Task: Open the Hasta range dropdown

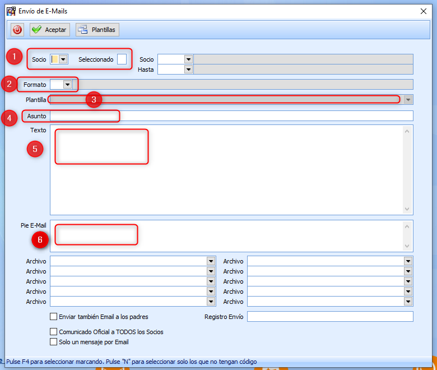Action: click(x=188, y=70)
